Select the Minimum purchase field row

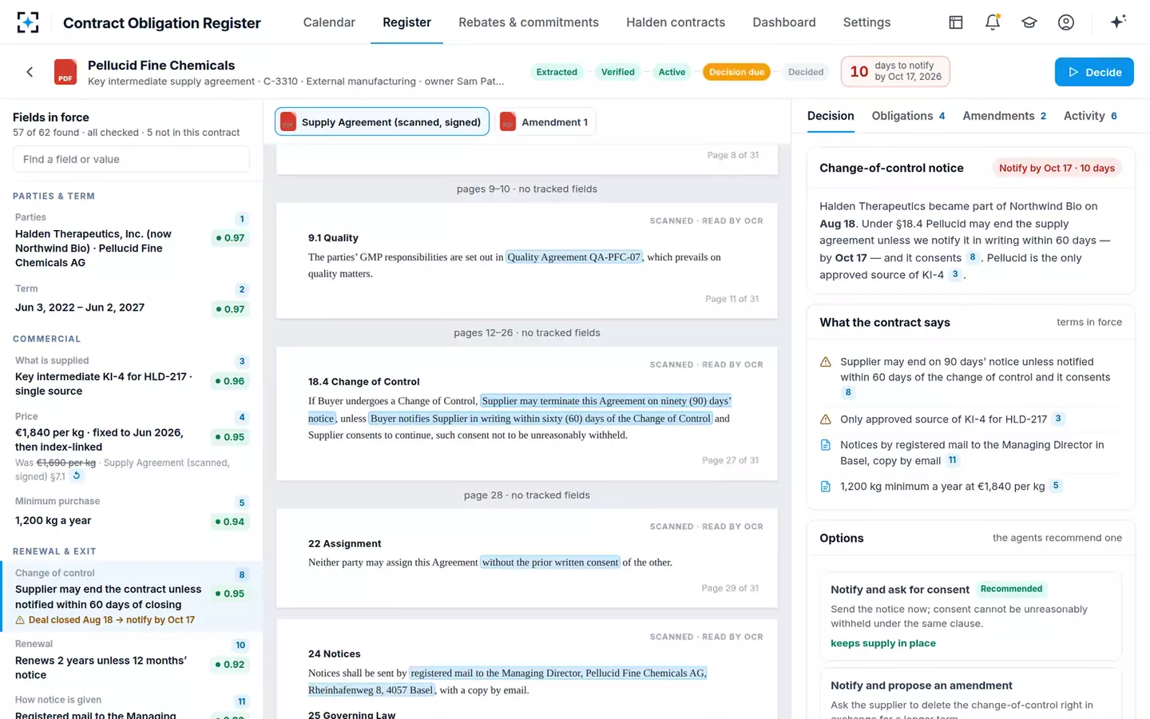coord(132,511)
